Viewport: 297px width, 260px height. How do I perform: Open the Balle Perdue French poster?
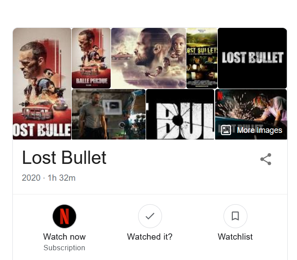point(91,58)
